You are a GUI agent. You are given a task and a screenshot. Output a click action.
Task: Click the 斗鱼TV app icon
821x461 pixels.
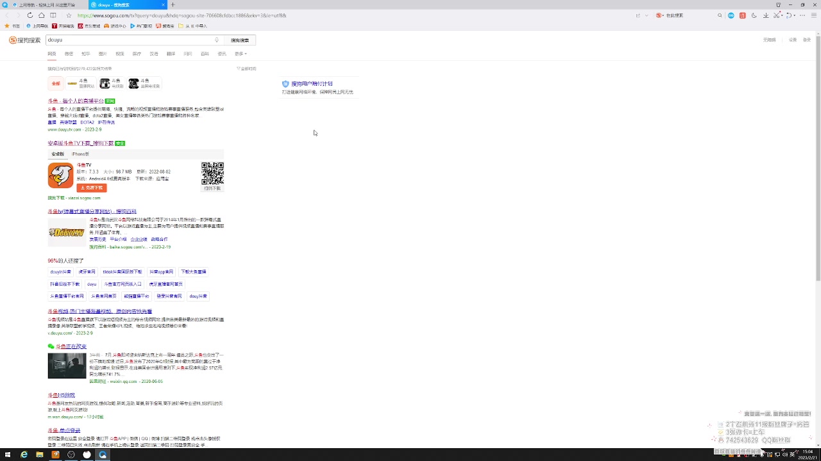[x=60, y=175]
